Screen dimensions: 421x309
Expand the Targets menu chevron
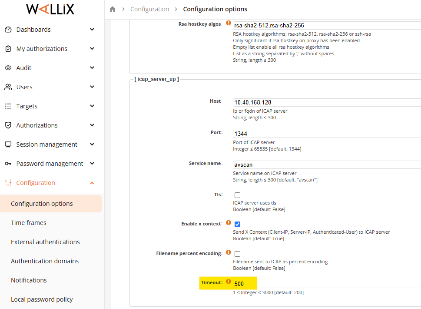pyautogui.click(x=92, y=106)
